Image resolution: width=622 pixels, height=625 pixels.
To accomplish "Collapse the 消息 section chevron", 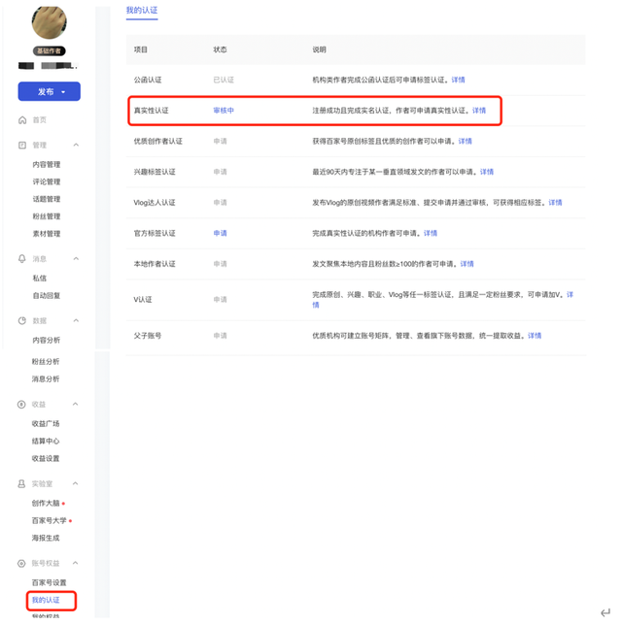I will click(x=76, y=259).
